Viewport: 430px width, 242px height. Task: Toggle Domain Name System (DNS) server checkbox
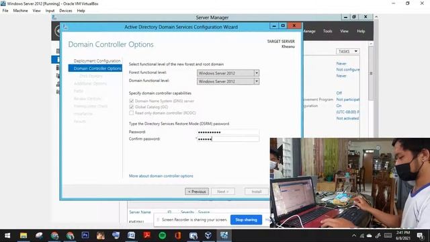(132, 101)
